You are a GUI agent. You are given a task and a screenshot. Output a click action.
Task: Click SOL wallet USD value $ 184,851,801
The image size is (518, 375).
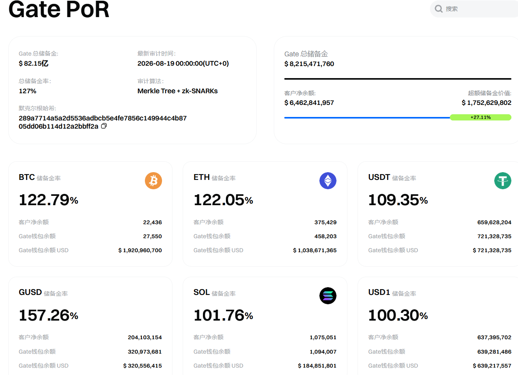[x=317, y=366]
